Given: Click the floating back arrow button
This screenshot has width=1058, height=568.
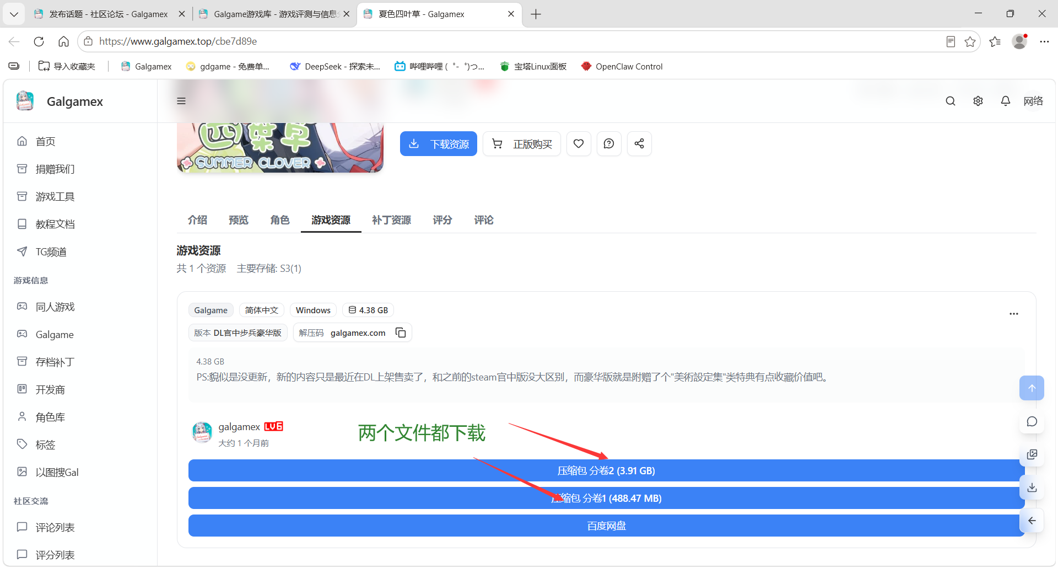Looking at the screenshot, I should 1032,521.
